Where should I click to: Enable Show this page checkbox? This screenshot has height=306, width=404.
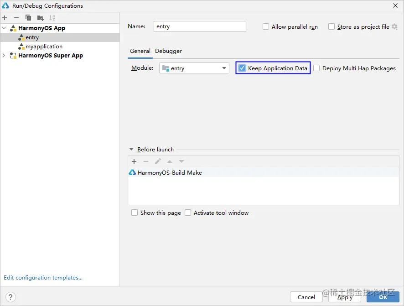click(x=135, y=213)
